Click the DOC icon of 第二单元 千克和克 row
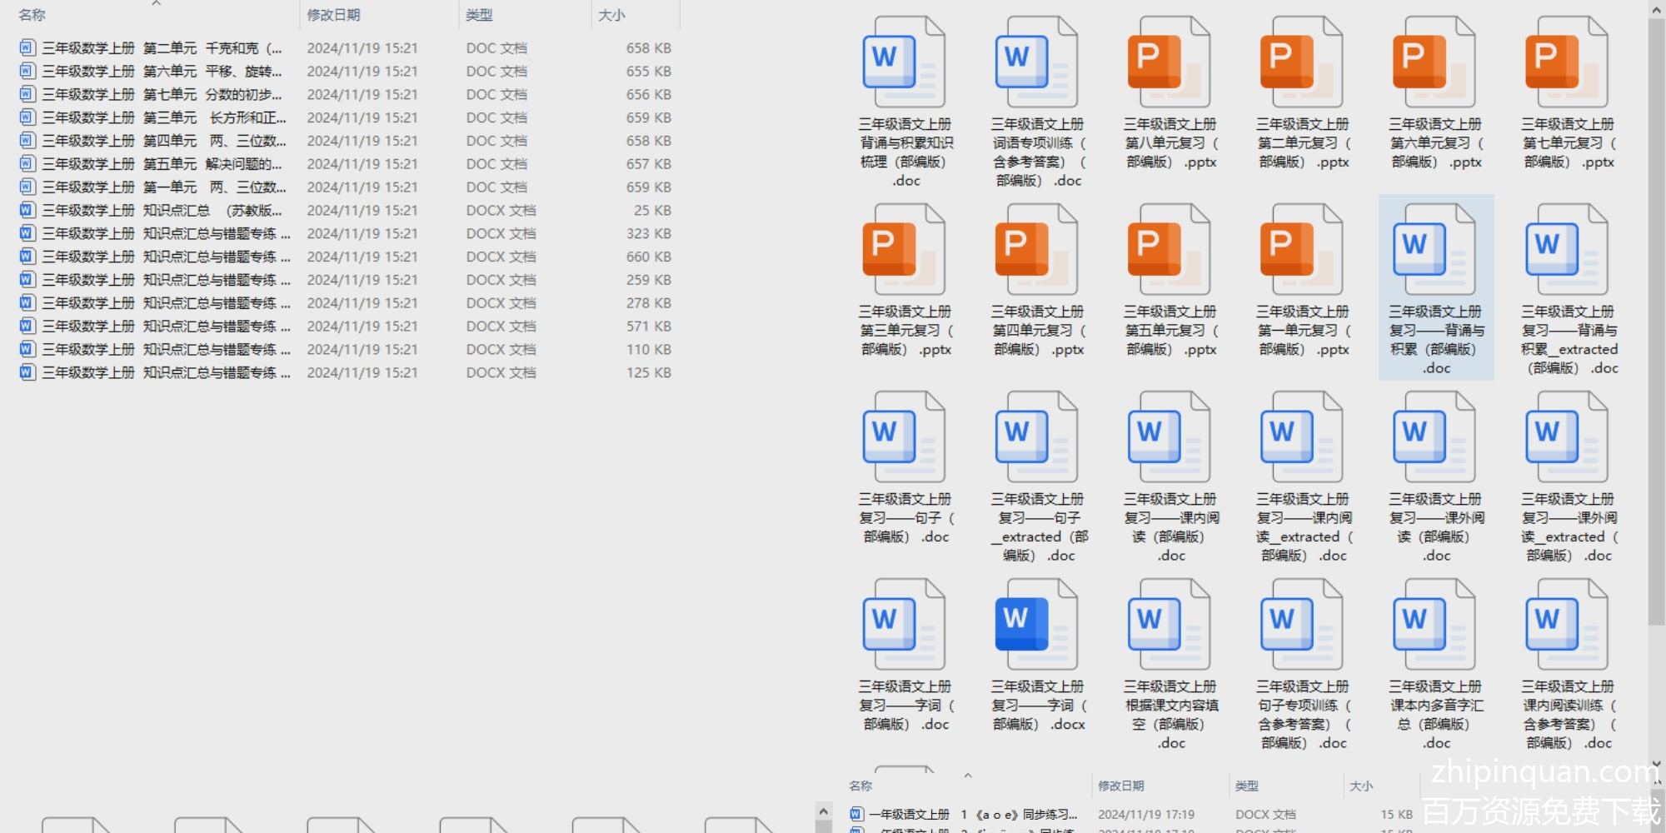 [x=27, y=47]
